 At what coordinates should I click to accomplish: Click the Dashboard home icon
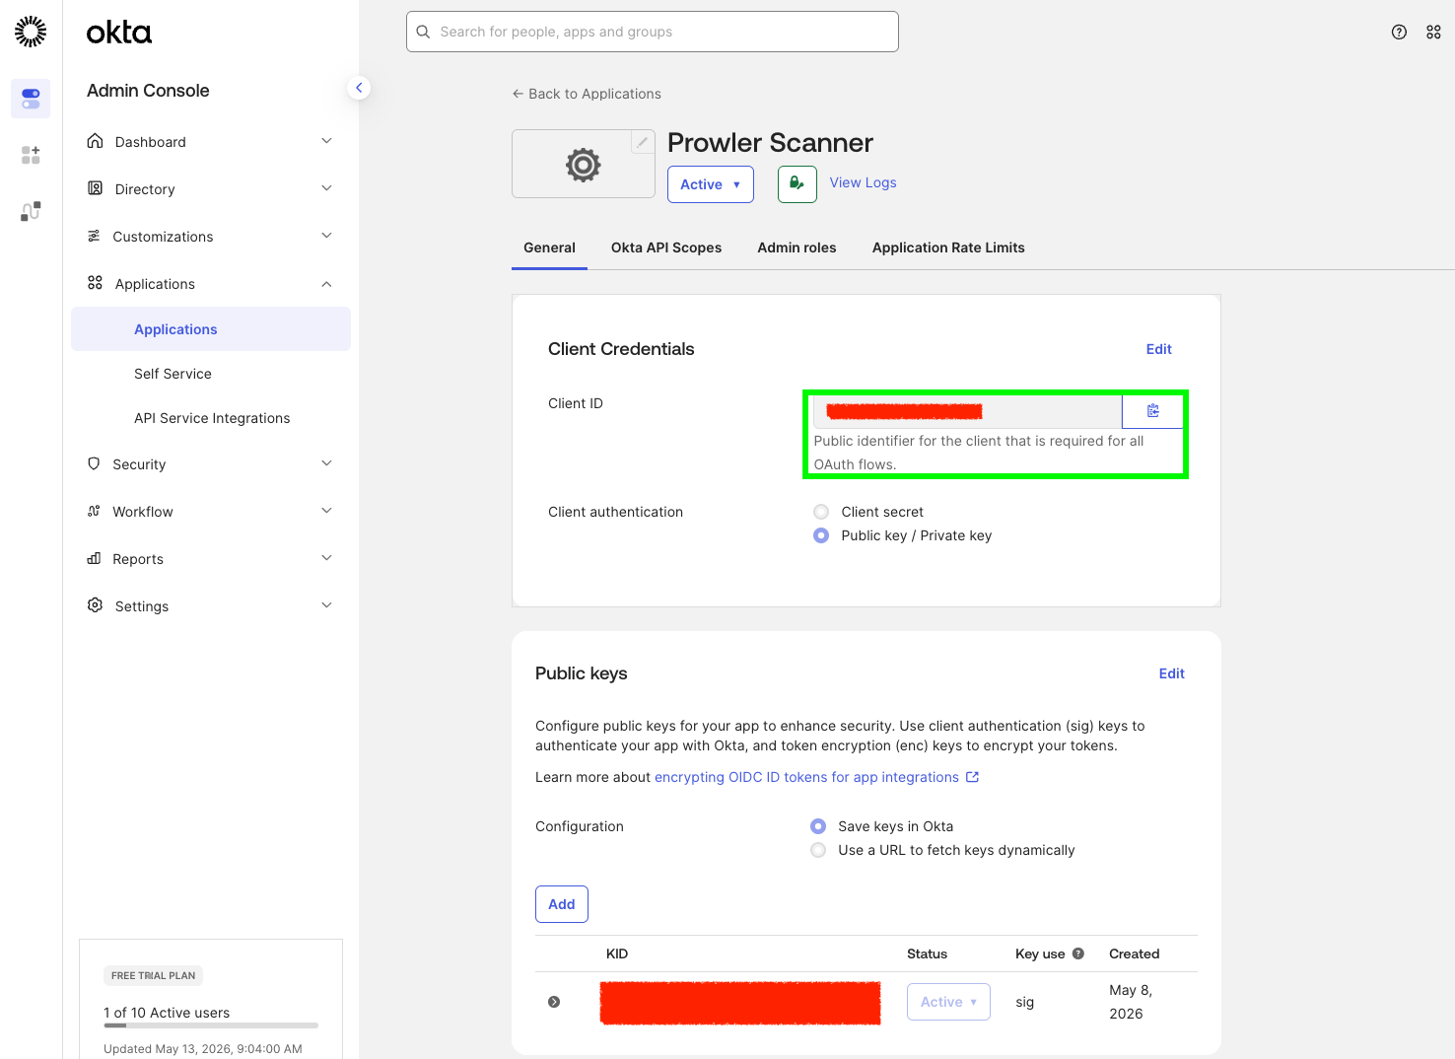95,141
